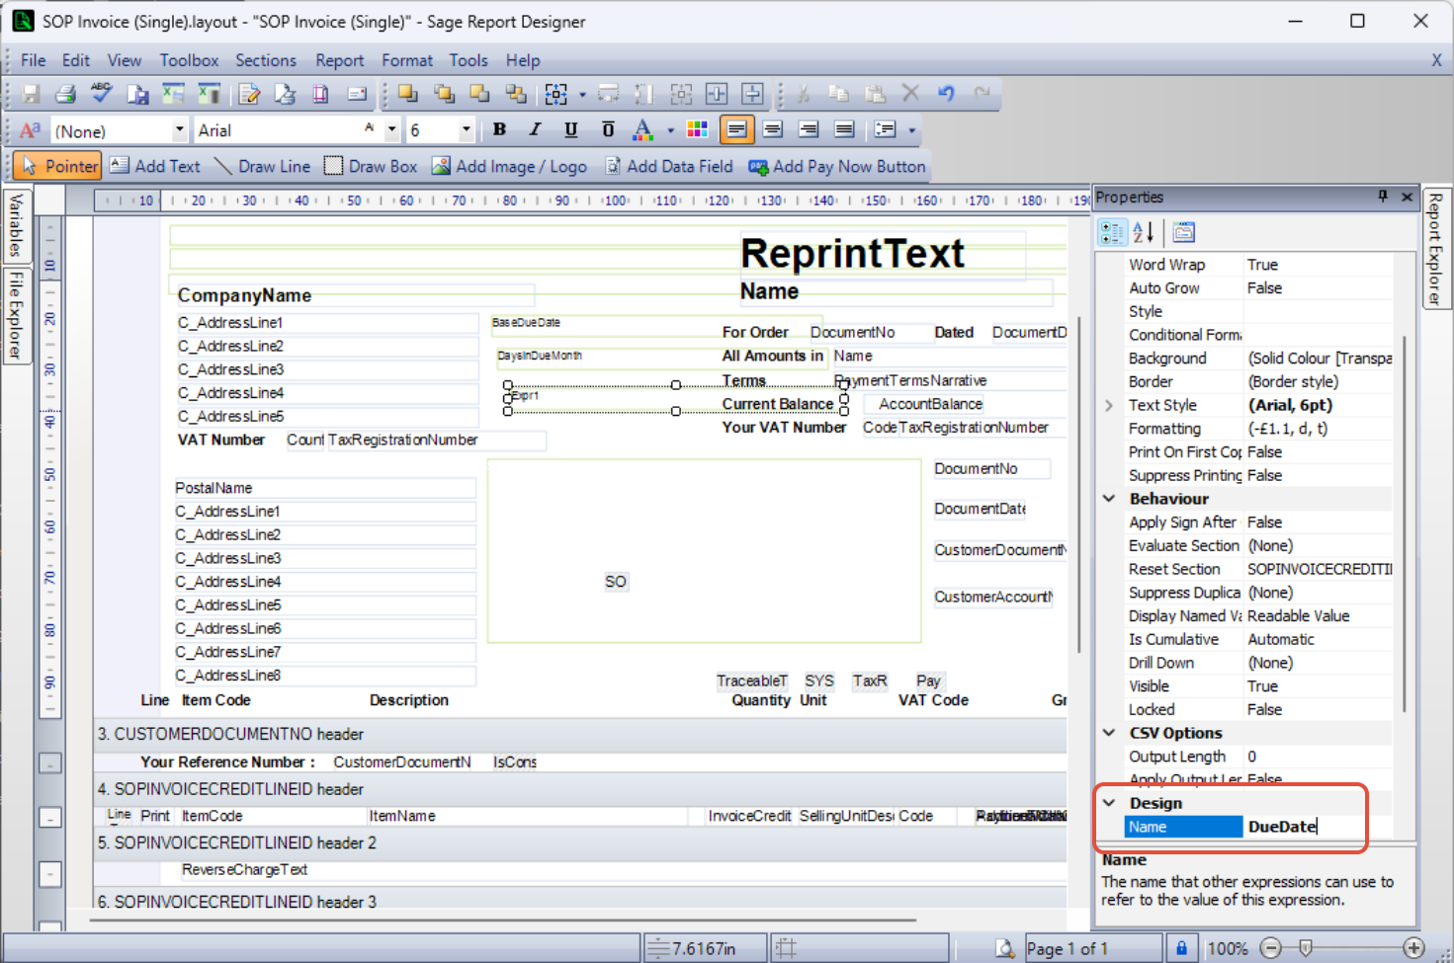Click the Bring to Front icon
The image size is (1454, 963).
[408, 94]
